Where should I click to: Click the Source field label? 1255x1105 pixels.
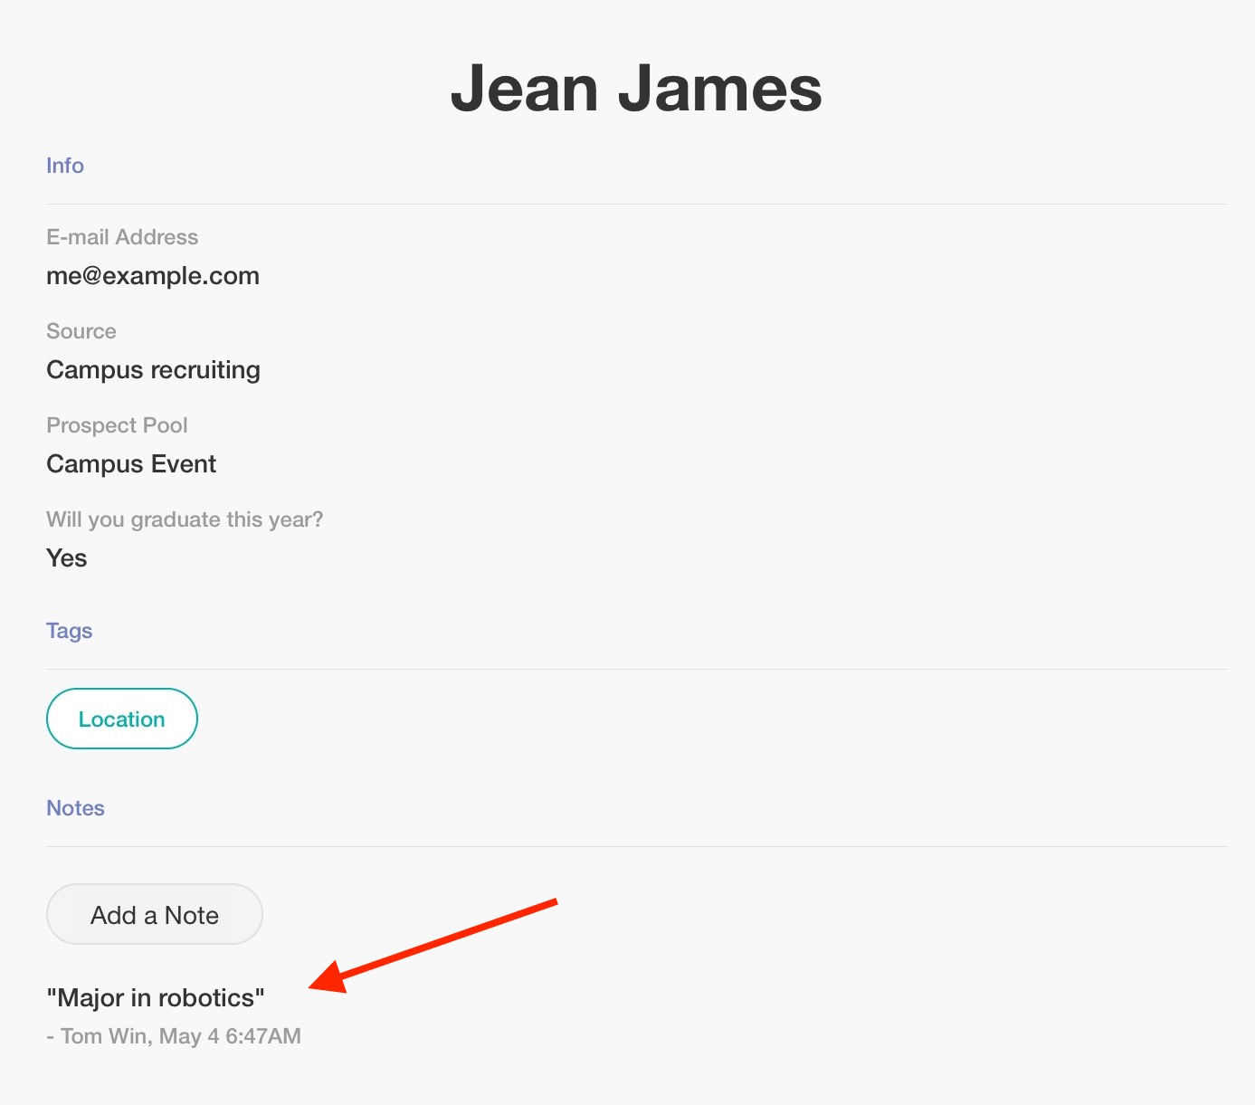click(81, 331)
